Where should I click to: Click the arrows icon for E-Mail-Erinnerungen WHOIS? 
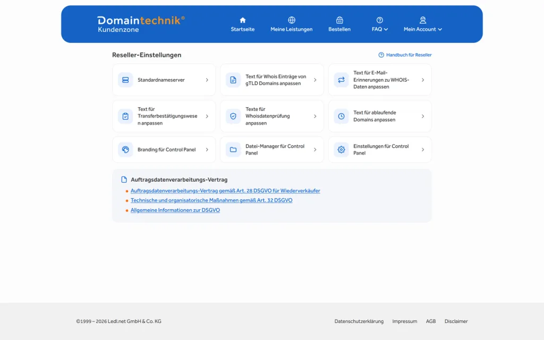[x=341, y=80]
